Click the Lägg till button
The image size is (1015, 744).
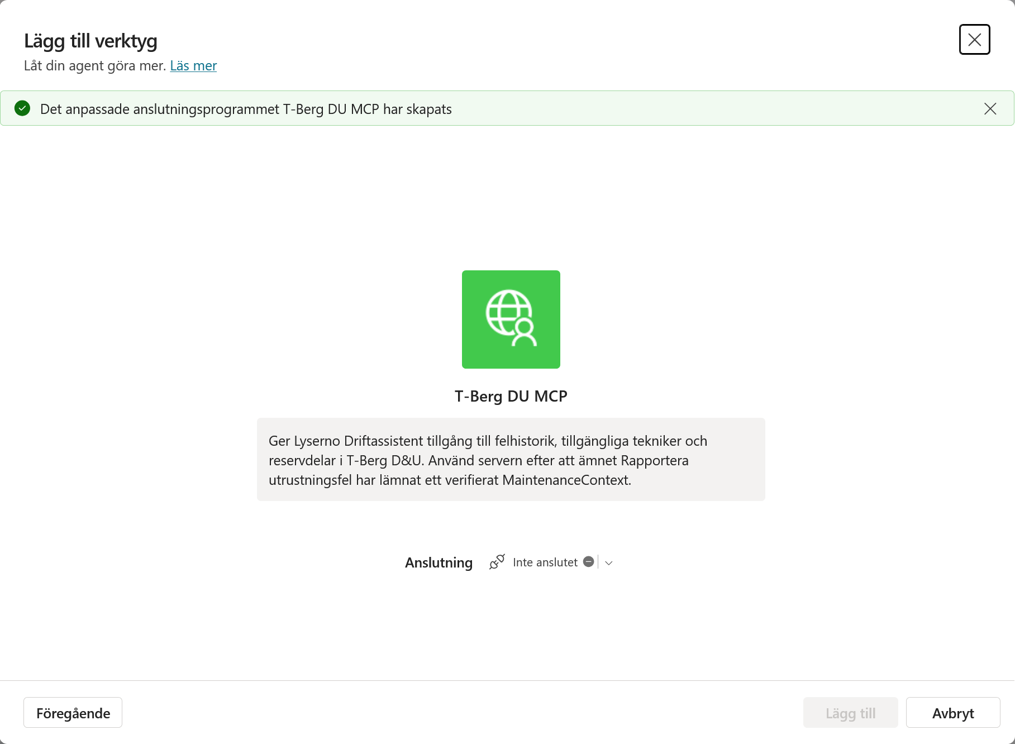click(850, 713)
